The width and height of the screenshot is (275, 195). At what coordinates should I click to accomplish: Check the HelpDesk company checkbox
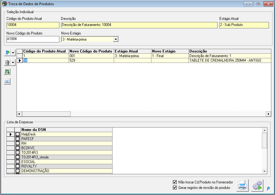click(x=18, y=134)
